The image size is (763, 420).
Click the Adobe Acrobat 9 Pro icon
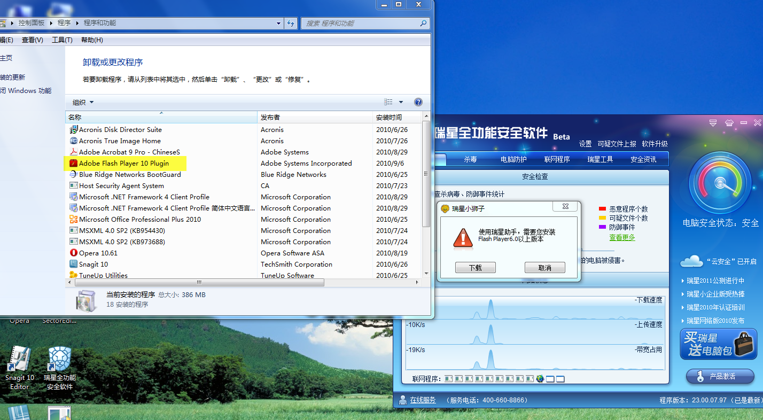pos(74,152)
